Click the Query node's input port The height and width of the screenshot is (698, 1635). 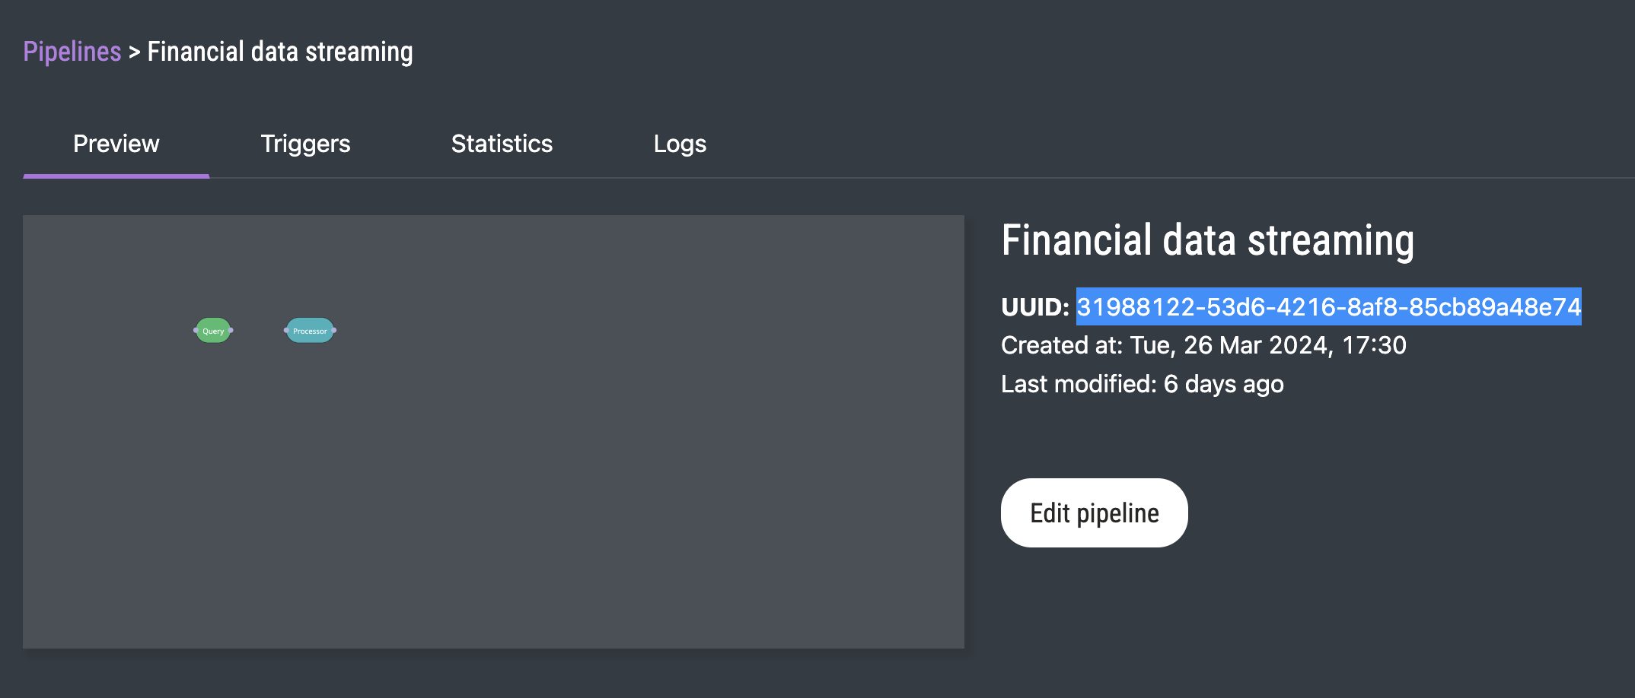tap(196, 330)
